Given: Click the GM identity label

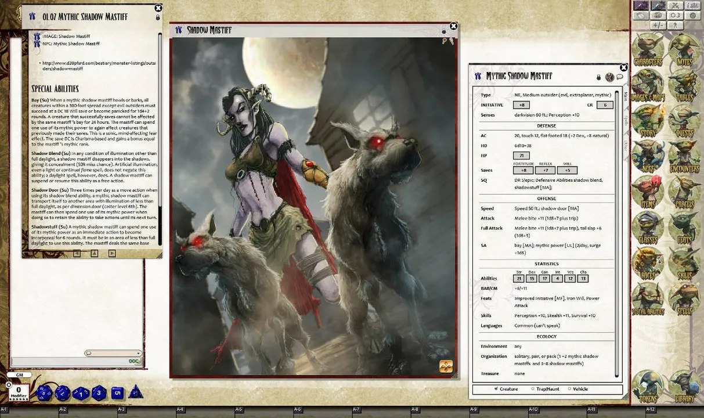Looking at the screenshot, I should click(19, 376).
